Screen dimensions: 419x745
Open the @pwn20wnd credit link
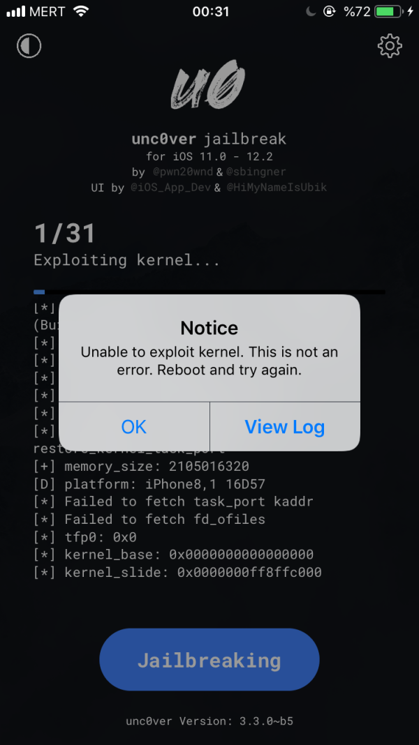click(x=183, y=172)
